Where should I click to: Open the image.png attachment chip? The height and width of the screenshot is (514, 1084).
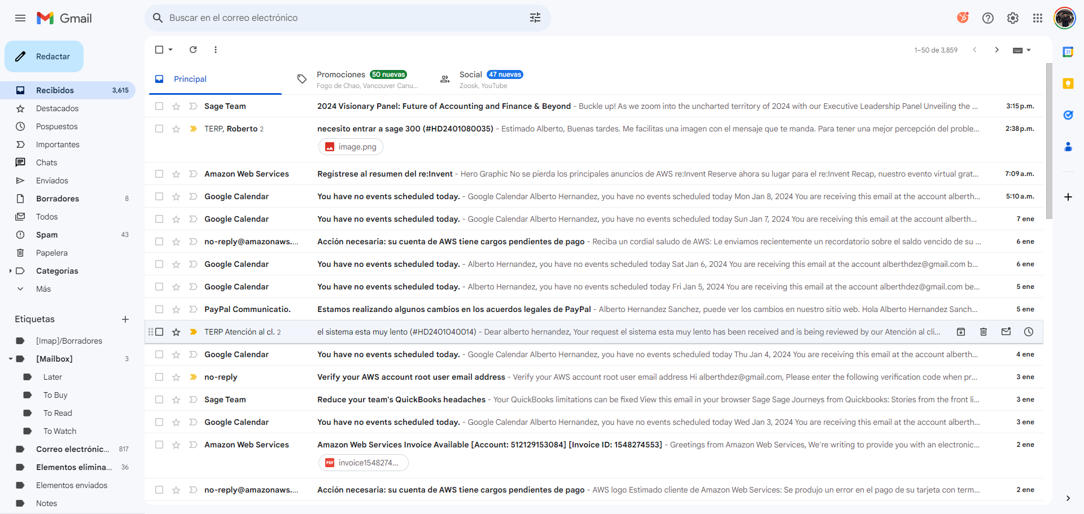(x=351, y=147)
